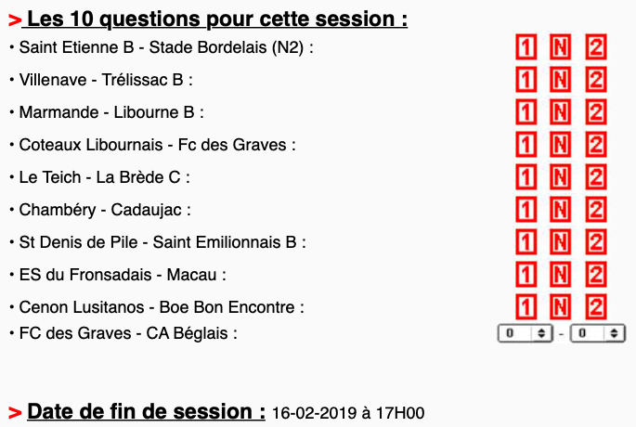Viewport: 636px width, 427px height.
Task: Pick 1 for St Denis de Pile match
Action: pyautogui.click(x=526, y=242)
